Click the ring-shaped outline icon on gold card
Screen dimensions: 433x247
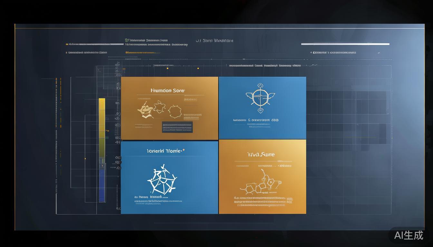(x=175, y=111)
